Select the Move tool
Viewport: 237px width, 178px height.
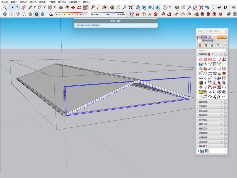(x=73, y=8)
